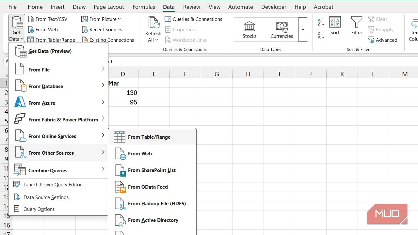This screenshot has height=235, width=418.
Task: Expand the Combine Queries submenu
Action: coord(58,170)
